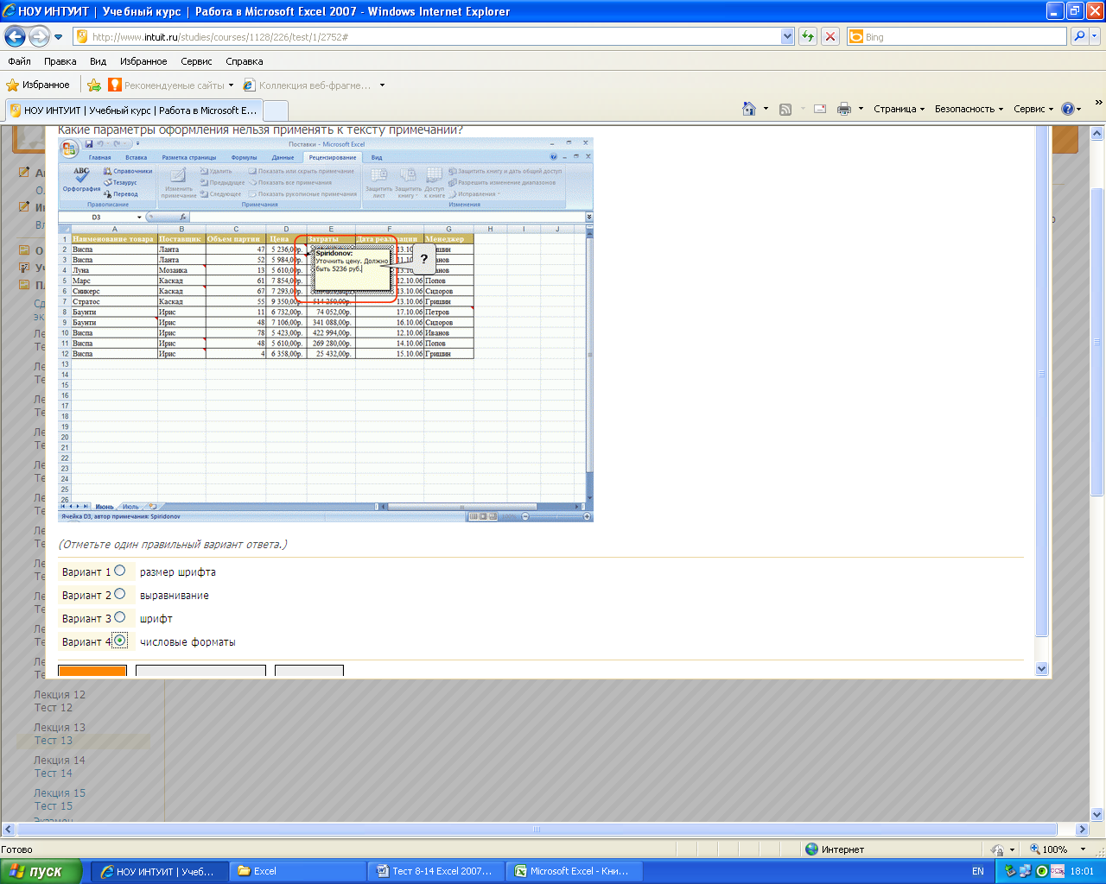Viewport: 1106px width, 884px height.
Task: Open Тест 14 link
Action: pyautogui.click(x=54, y=773)
